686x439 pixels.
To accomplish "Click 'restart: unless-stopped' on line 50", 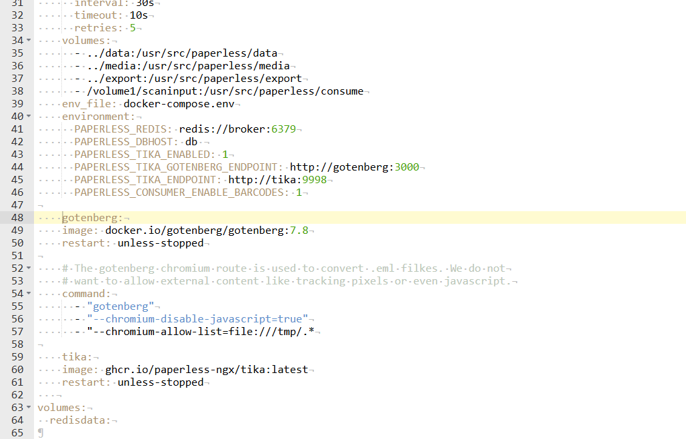I will click(x=133, y=243).
